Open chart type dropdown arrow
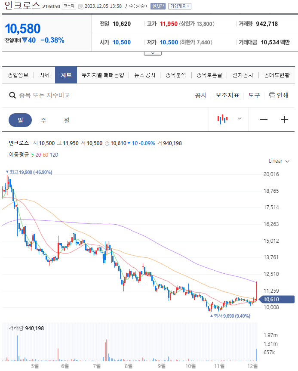 pyautogui.click(x=240, y=119)
